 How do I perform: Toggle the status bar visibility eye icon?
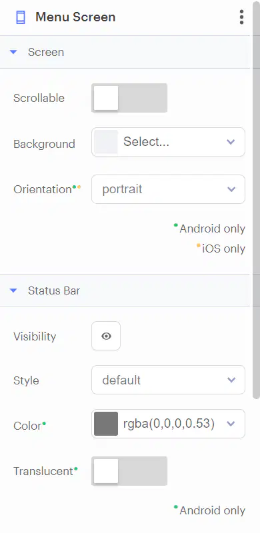click(106, 336)
